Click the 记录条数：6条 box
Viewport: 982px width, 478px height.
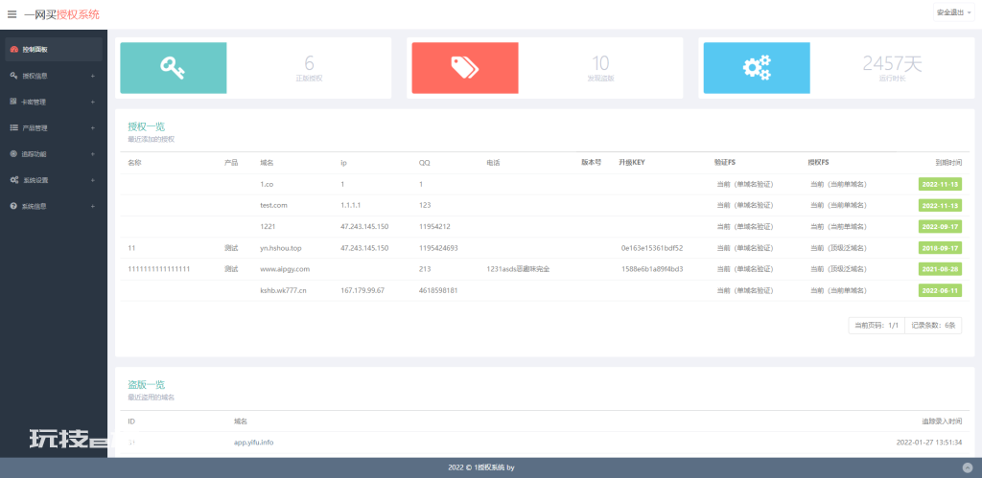934,326
